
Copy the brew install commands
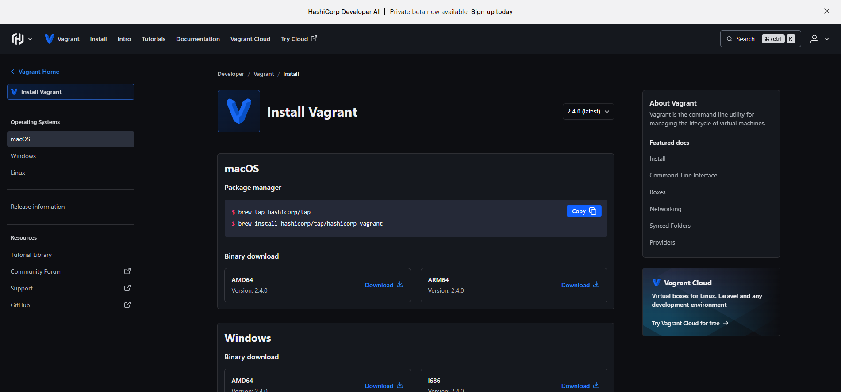pyautogui.click(x=584, y=211)
